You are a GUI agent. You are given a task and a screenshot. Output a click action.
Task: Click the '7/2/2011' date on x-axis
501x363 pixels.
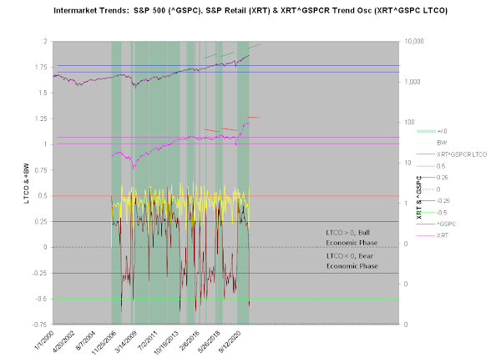point(148,340)
